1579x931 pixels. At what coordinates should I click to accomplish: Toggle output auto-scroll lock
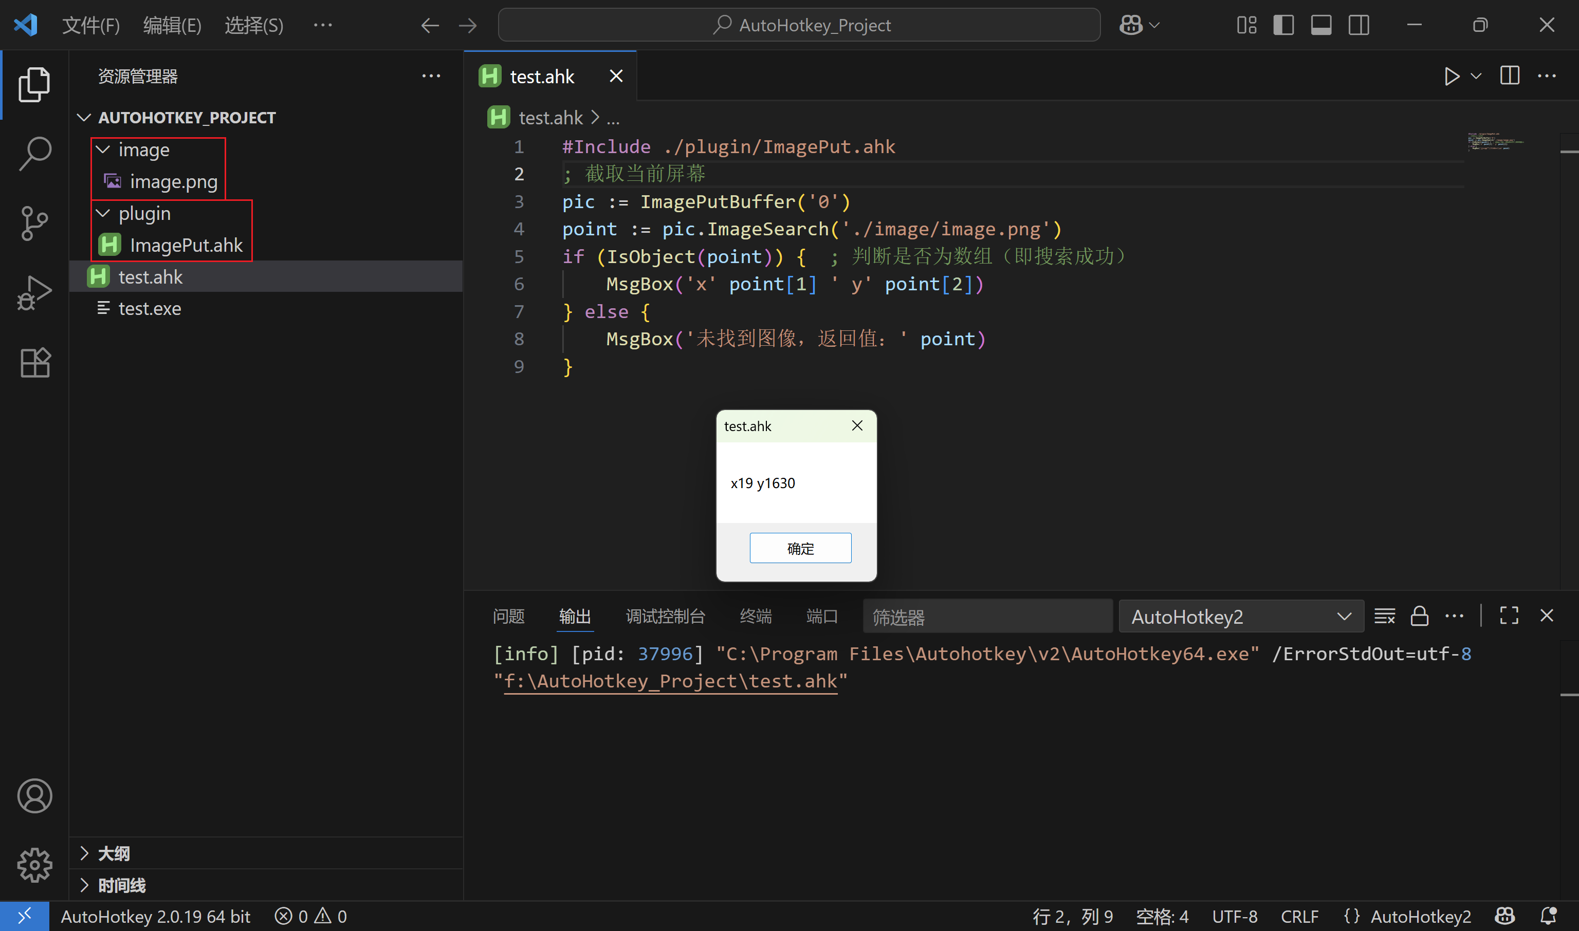point(1420,616)
